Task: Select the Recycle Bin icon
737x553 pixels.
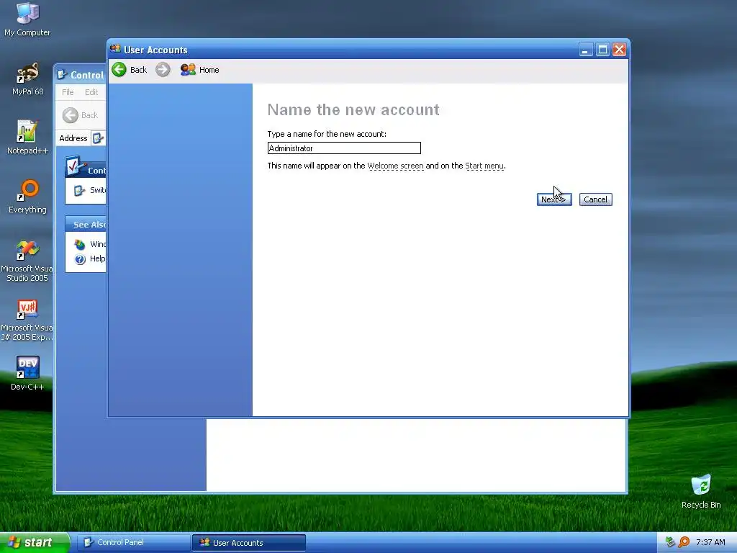Action: pyautogui.click(x=701, y=492)
